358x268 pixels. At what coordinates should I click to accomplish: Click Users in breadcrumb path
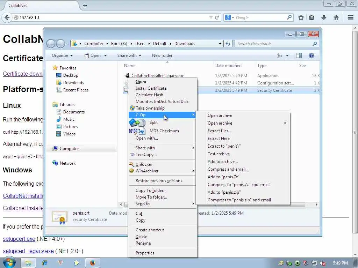click(140, 44)
